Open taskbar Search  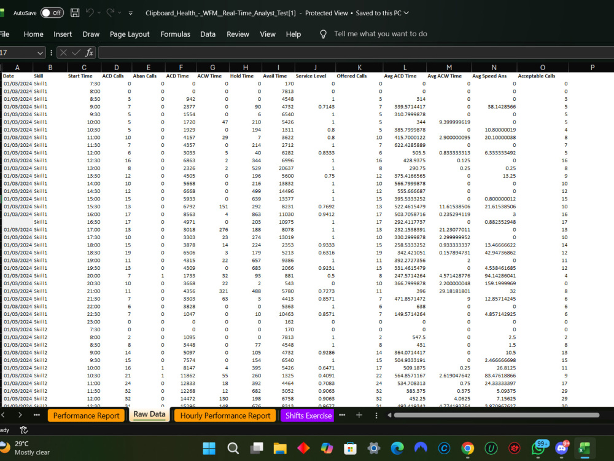(233, 448)
